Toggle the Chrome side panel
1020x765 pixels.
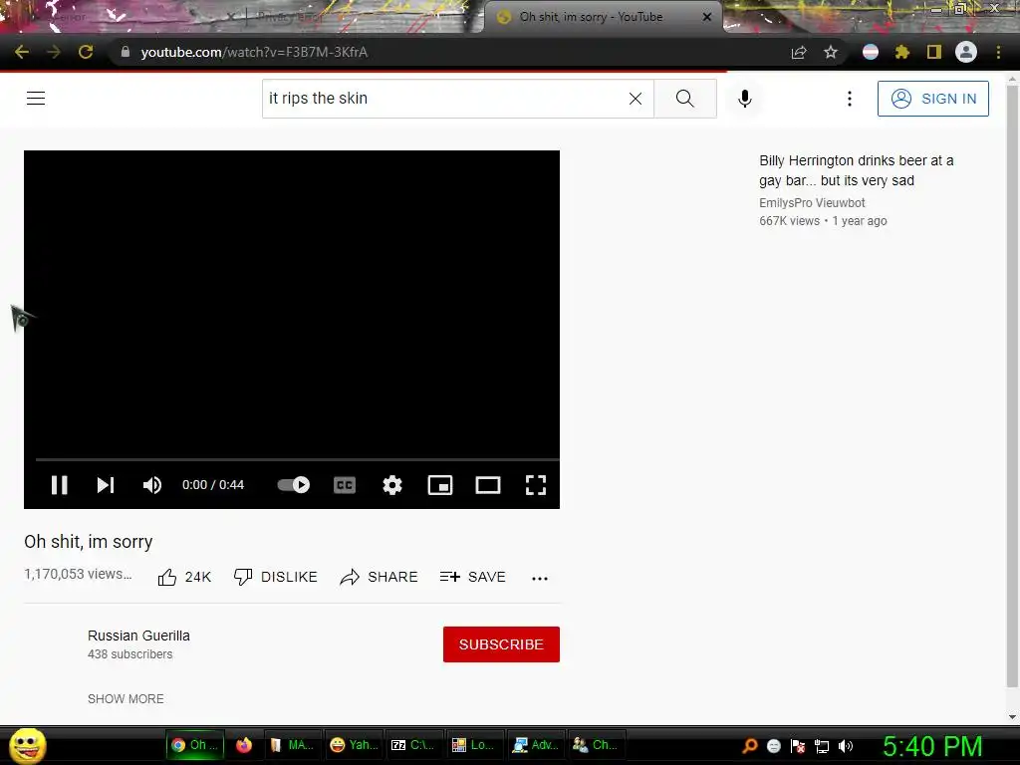[x=934, y=52]
